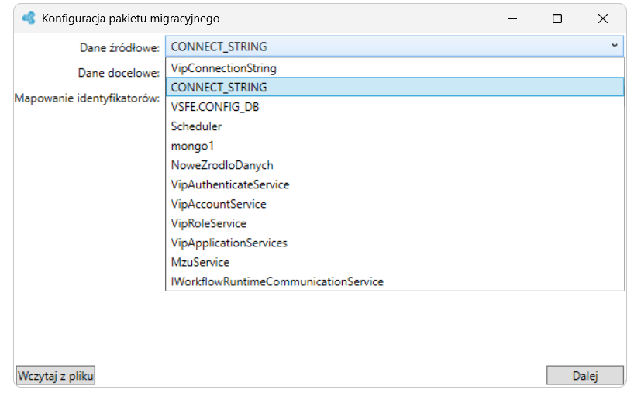Click the Wczytaj z pliku button

[x=56, y=375]
